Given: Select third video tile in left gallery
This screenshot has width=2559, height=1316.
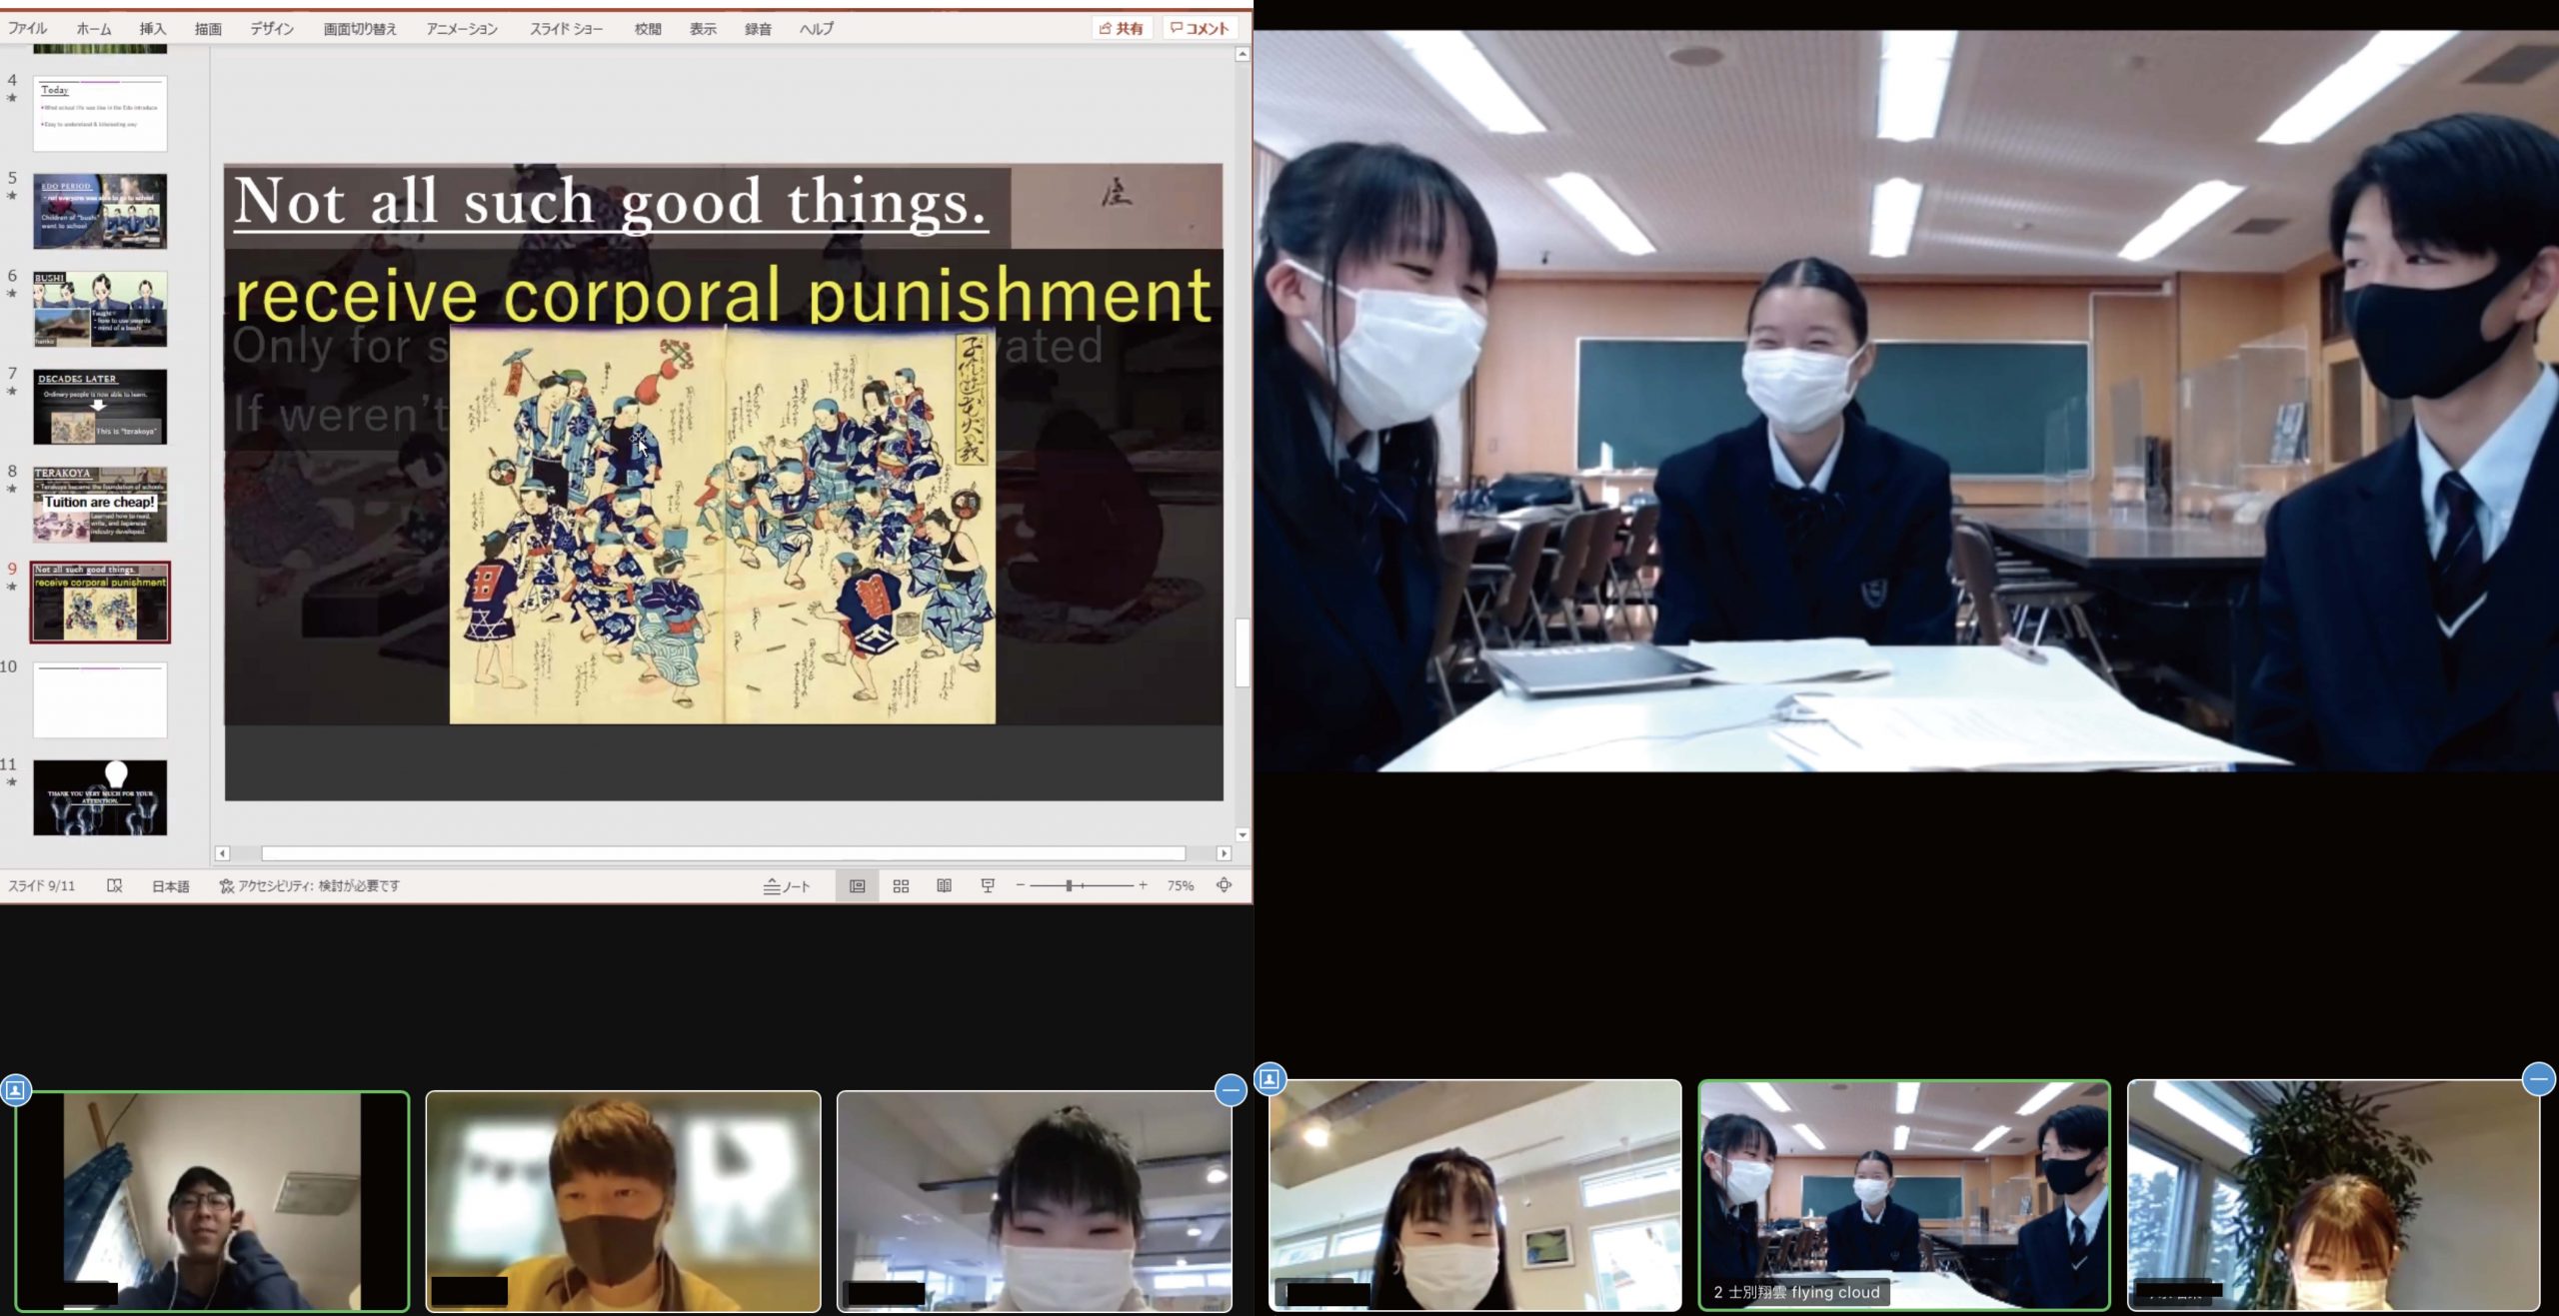Looking at the screenshot, I should coord(1035,1201).
